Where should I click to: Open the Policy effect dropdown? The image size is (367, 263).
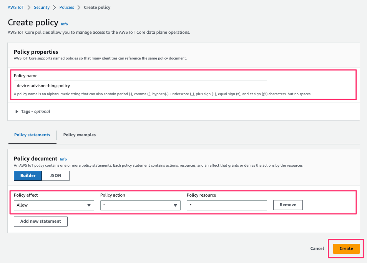(54, 205)
